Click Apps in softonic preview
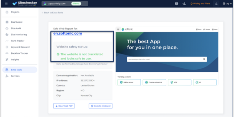The height and width of the screenshot is (117, 234). [199, 29]
